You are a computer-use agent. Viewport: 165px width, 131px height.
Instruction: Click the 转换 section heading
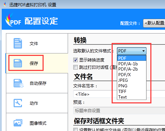pyautogui.click(x=80, y=40)
